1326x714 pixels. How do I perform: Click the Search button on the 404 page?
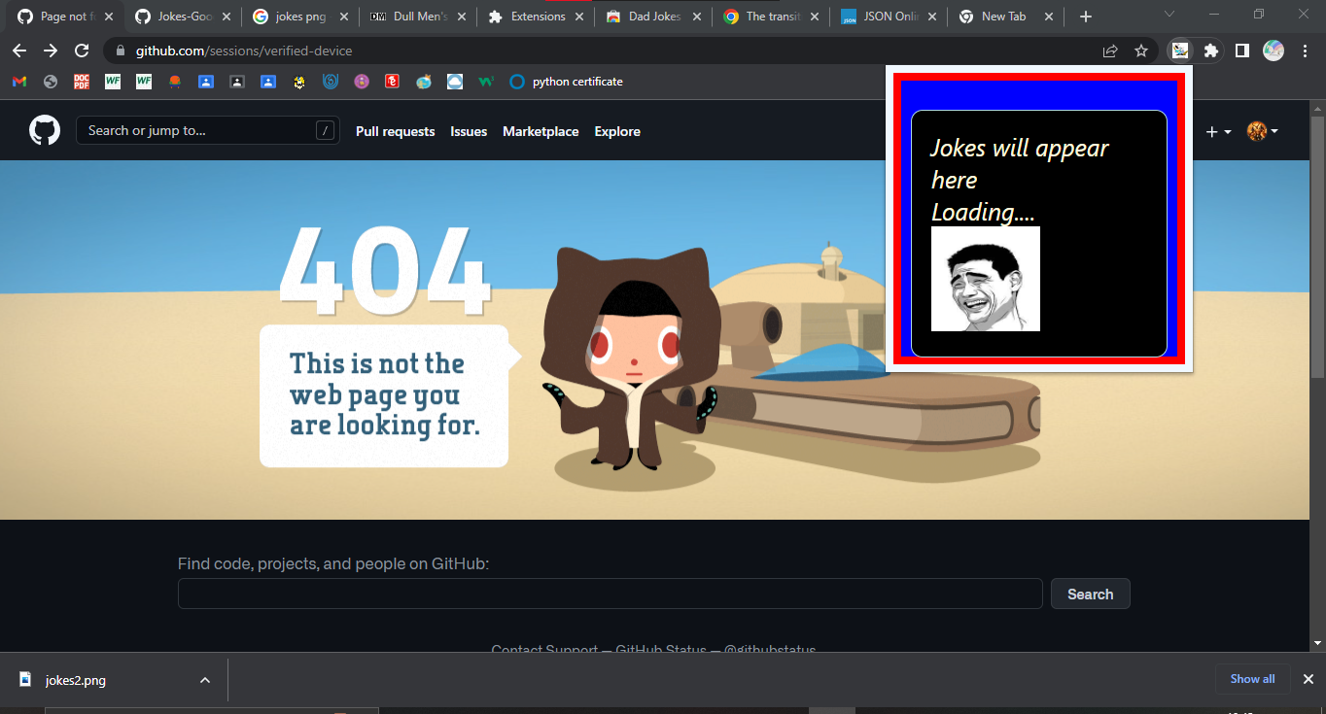coord(1090,594)
